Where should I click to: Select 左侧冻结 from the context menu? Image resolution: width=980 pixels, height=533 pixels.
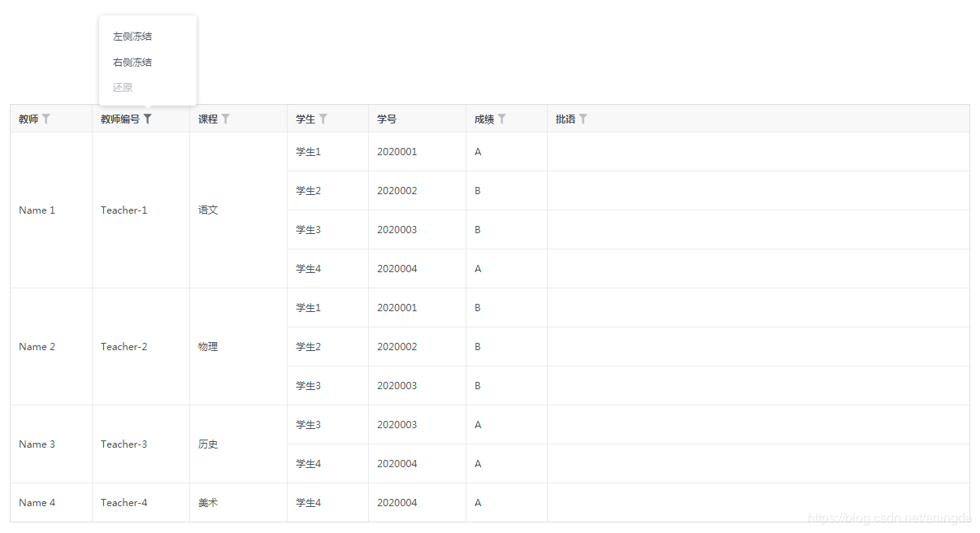[132, 36]
